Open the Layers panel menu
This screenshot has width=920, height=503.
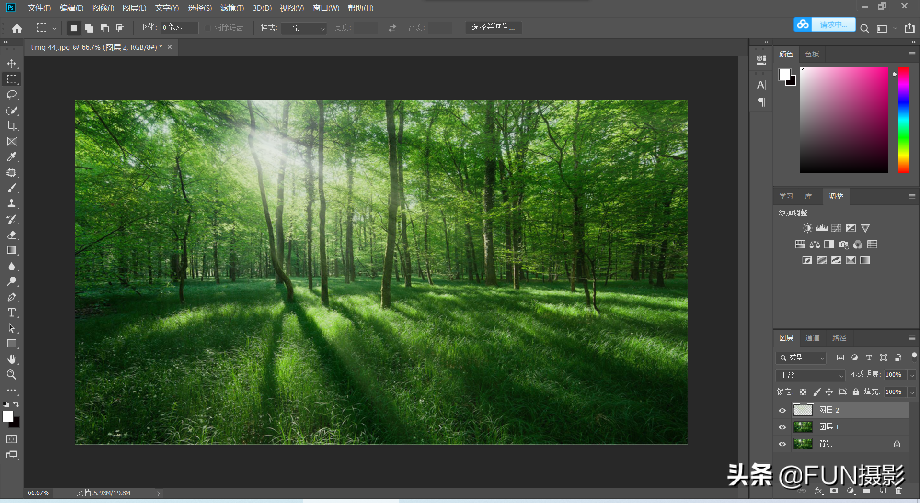pos(912,338)
